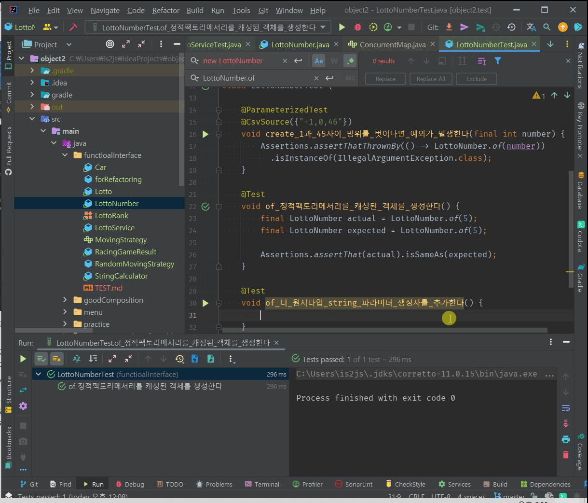Run test gutter icon on line 16

point(205,134)
